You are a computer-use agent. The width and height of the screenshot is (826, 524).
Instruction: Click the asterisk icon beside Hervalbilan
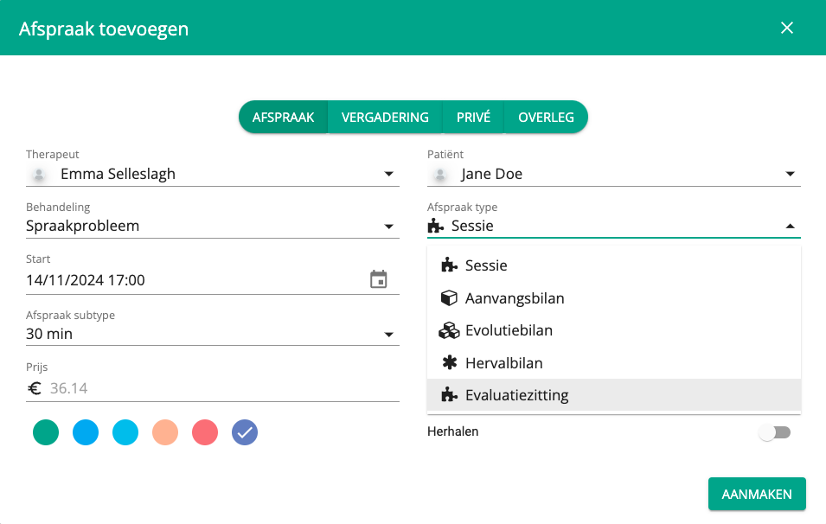click(448, 363)
